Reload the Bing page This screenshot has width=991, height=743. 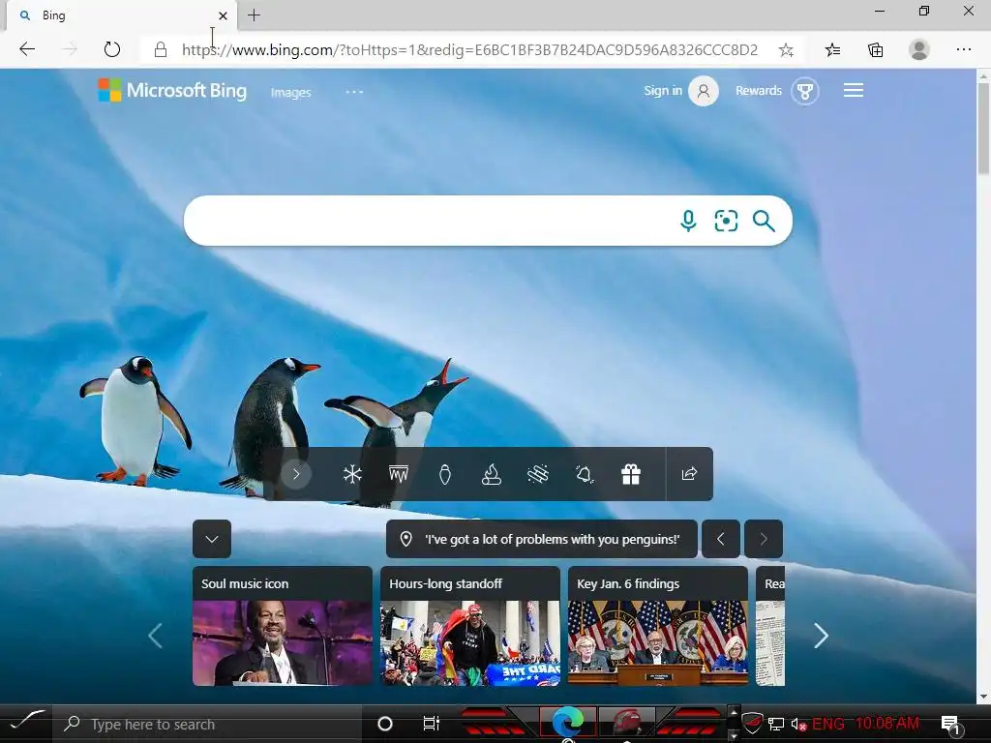coord(112,49)
